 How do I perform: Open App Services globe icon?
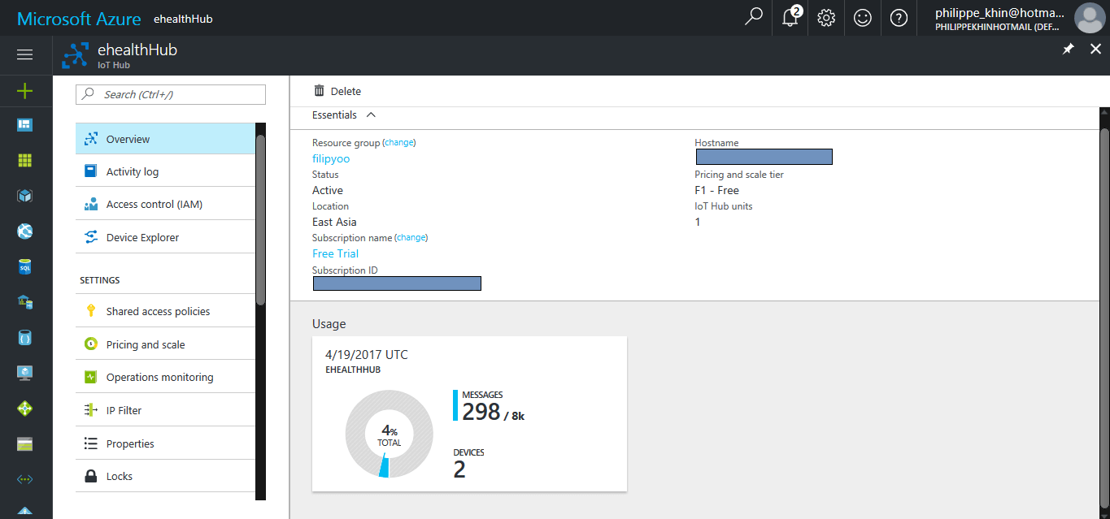[24, 231]
